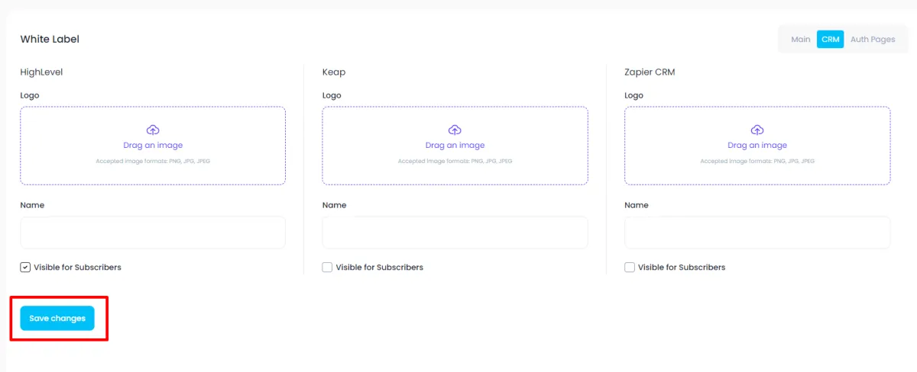The height and width of the screenshot is (372, 917).
Task: Click the upload cloud icon under HighLevel
Action: click(x=153, y=130)
